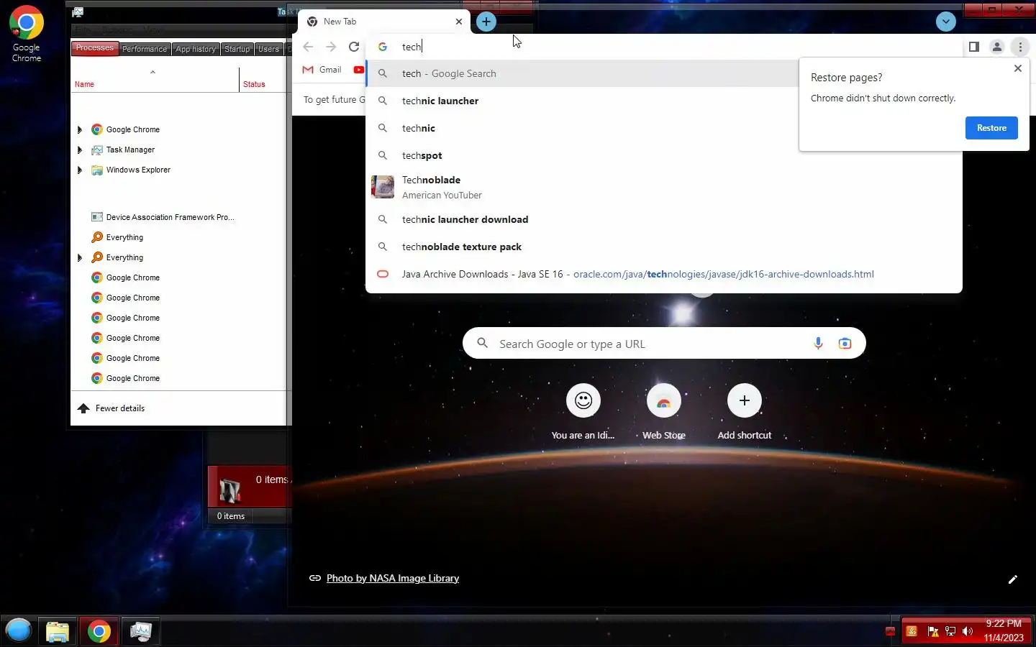The image size is (1036, 647).
Task: Select the Technoblade American YouTuber suggestion
Action: (x=664, y=187)
